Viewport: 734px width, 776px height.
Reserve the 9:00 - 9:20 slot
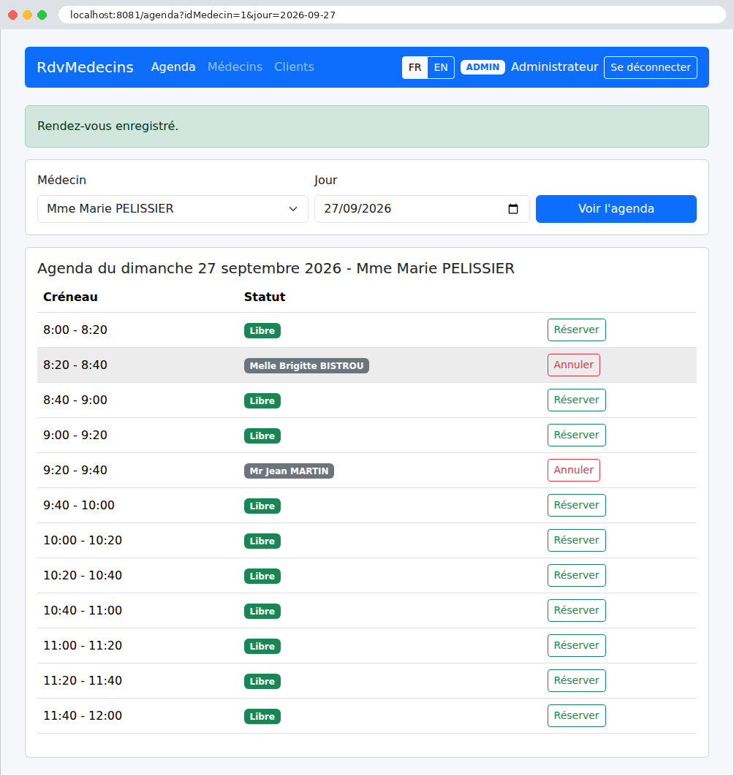pos(577,435)
